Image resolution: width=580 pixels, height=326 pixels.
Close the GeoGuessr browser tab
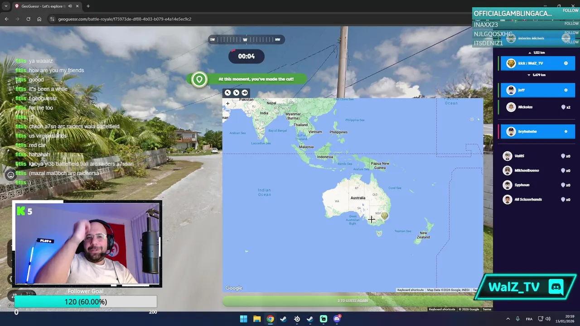pos(77,6)
